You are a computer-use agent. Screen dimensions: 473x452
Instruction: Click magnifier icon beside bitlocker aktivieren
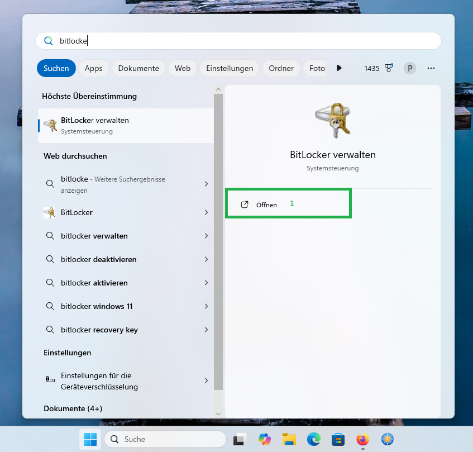pos(50,283)
